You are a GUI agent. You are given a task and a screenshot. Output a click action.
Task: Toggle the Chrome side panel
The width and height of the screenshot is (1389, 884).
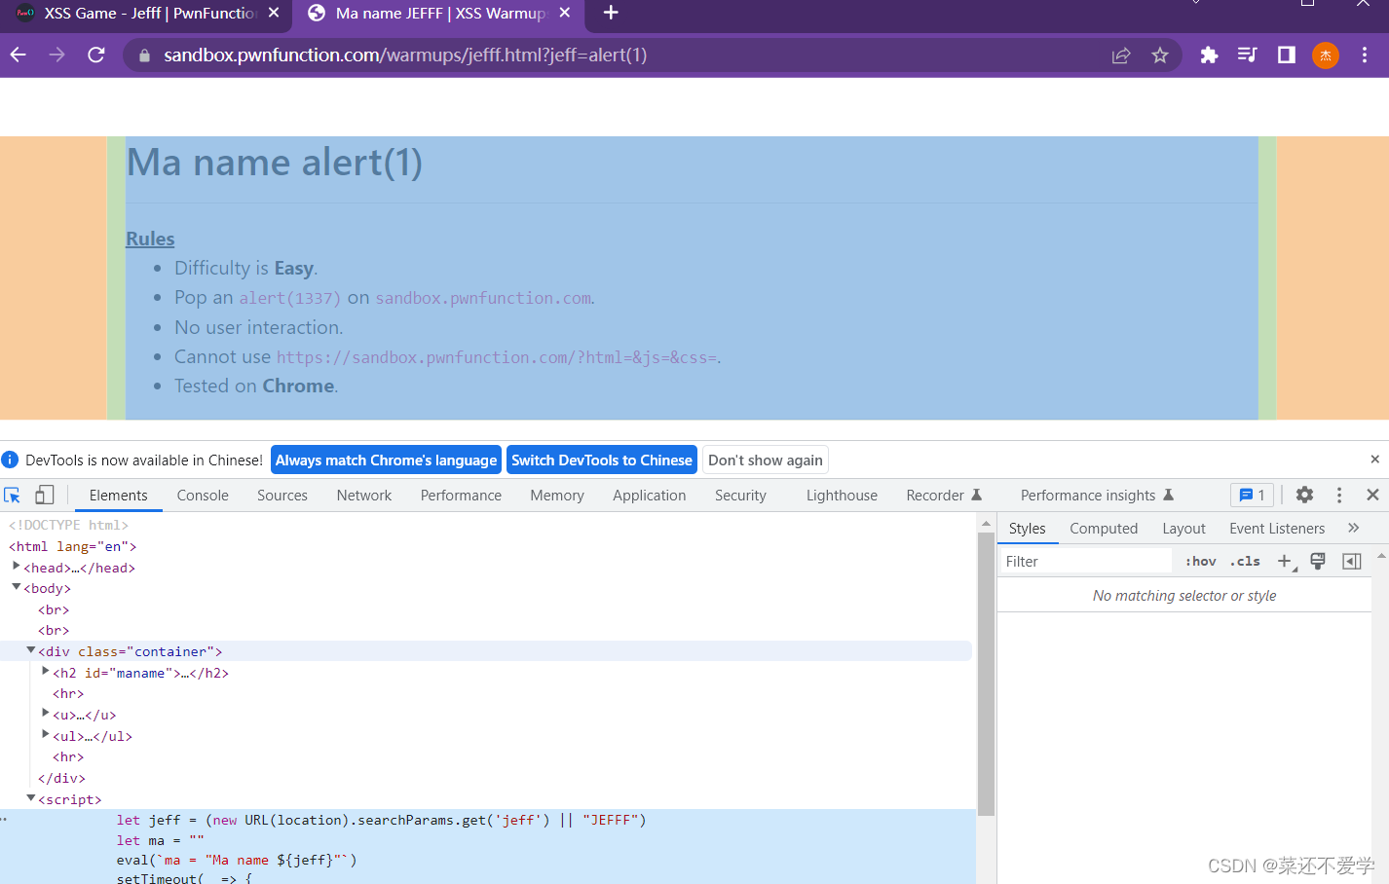point(1287,55)
